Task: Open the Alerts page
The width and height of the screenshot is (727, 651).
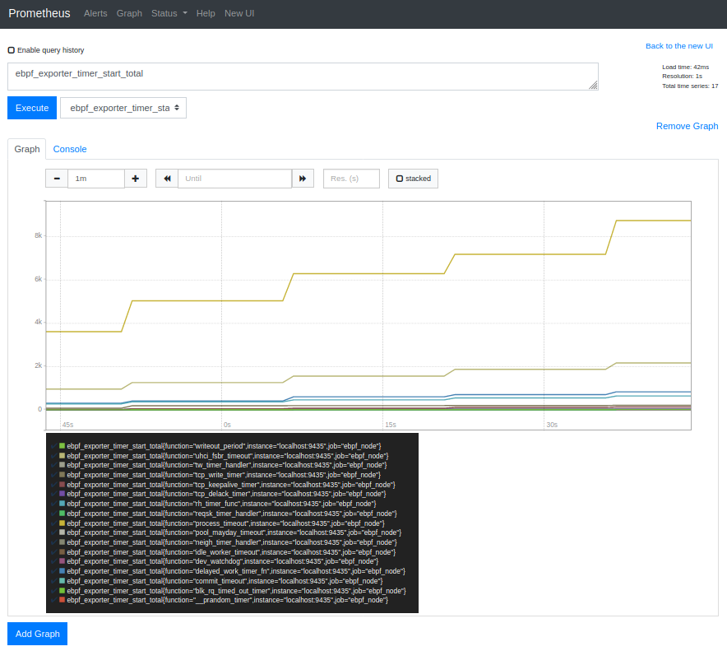Action: 95,13
